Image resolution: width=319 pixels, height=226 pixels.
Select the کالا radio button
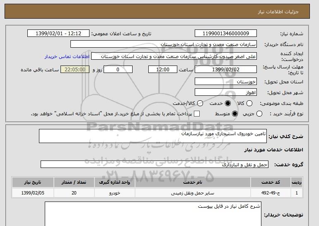coord(249,103)
